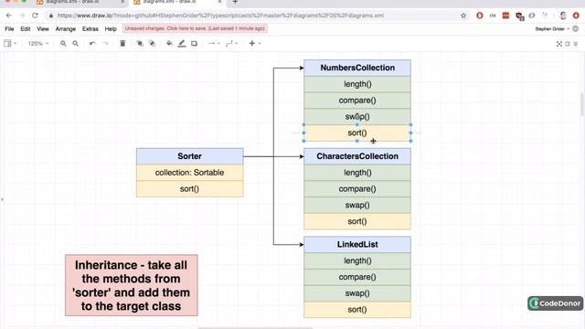Open the Extras menu

pyautogui.click(x=90, y=28)
